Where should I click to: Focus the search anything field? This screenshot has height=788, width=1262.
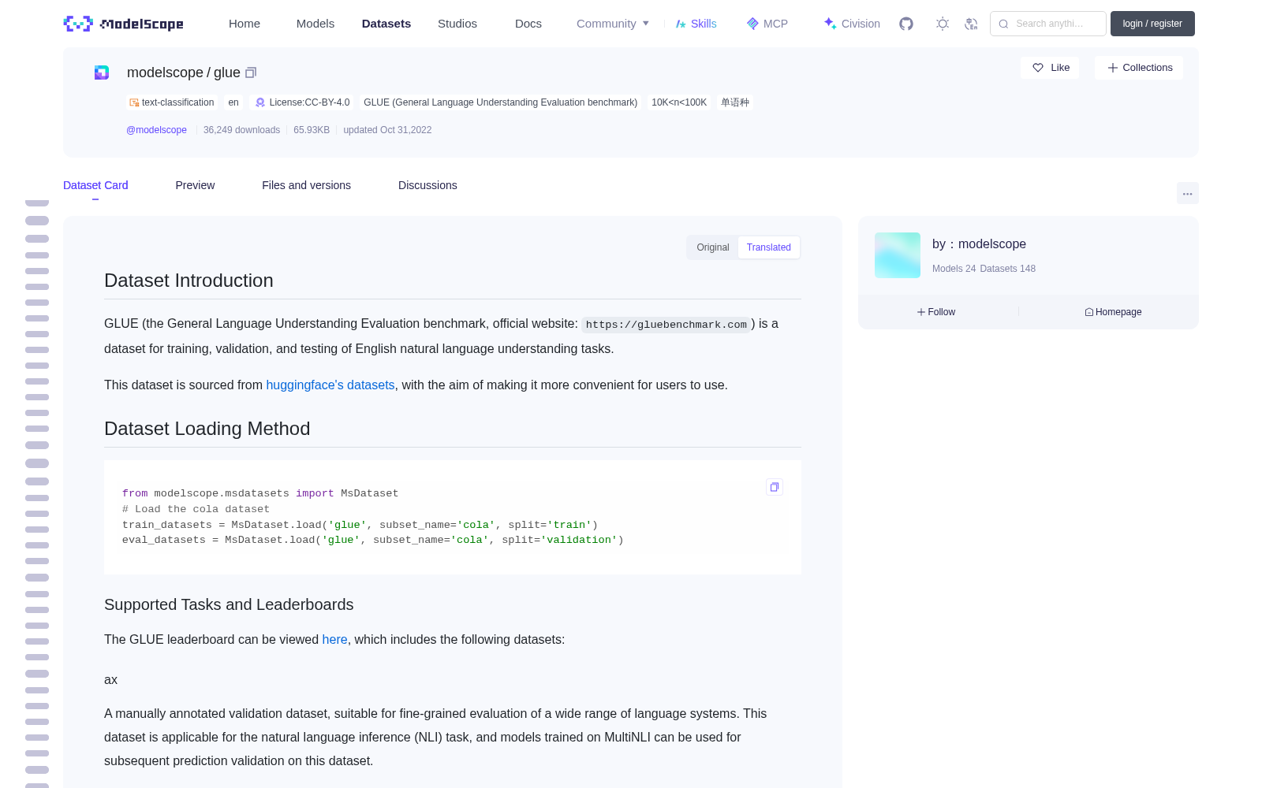click(x=1048, y=24)
